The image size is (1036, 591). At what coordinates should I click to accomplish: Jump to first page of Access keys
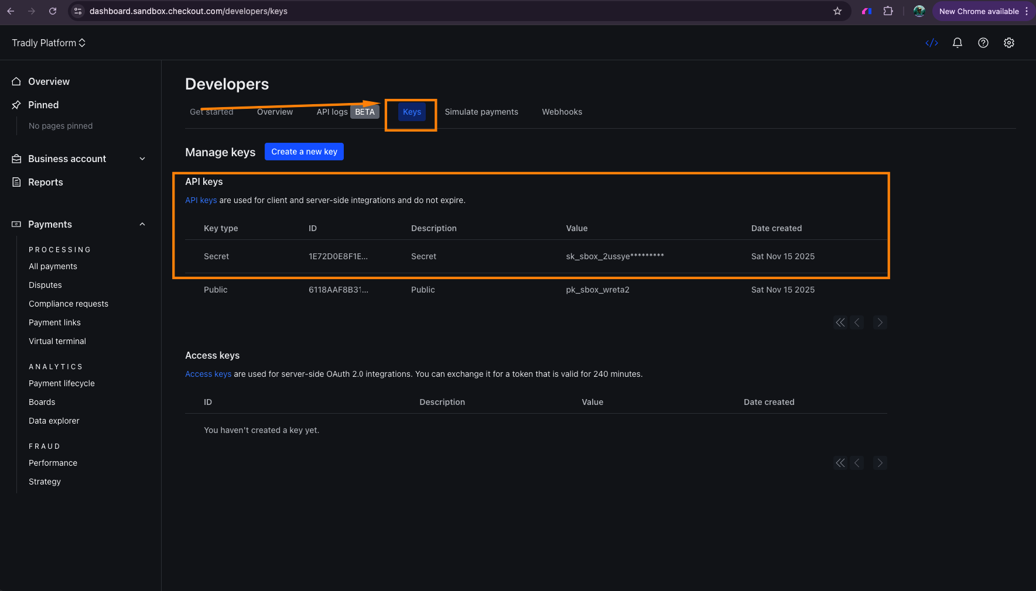(x=840, y=463)
